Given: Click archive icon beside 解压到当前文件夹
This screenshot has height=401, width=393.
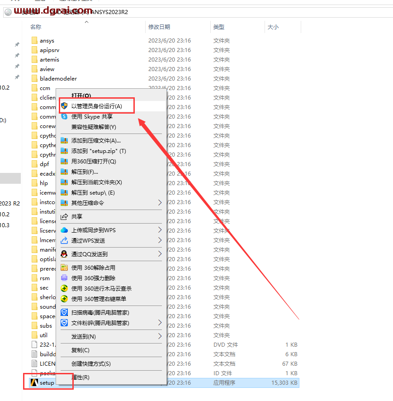Looking at the screenshot, I should (64, 182).
